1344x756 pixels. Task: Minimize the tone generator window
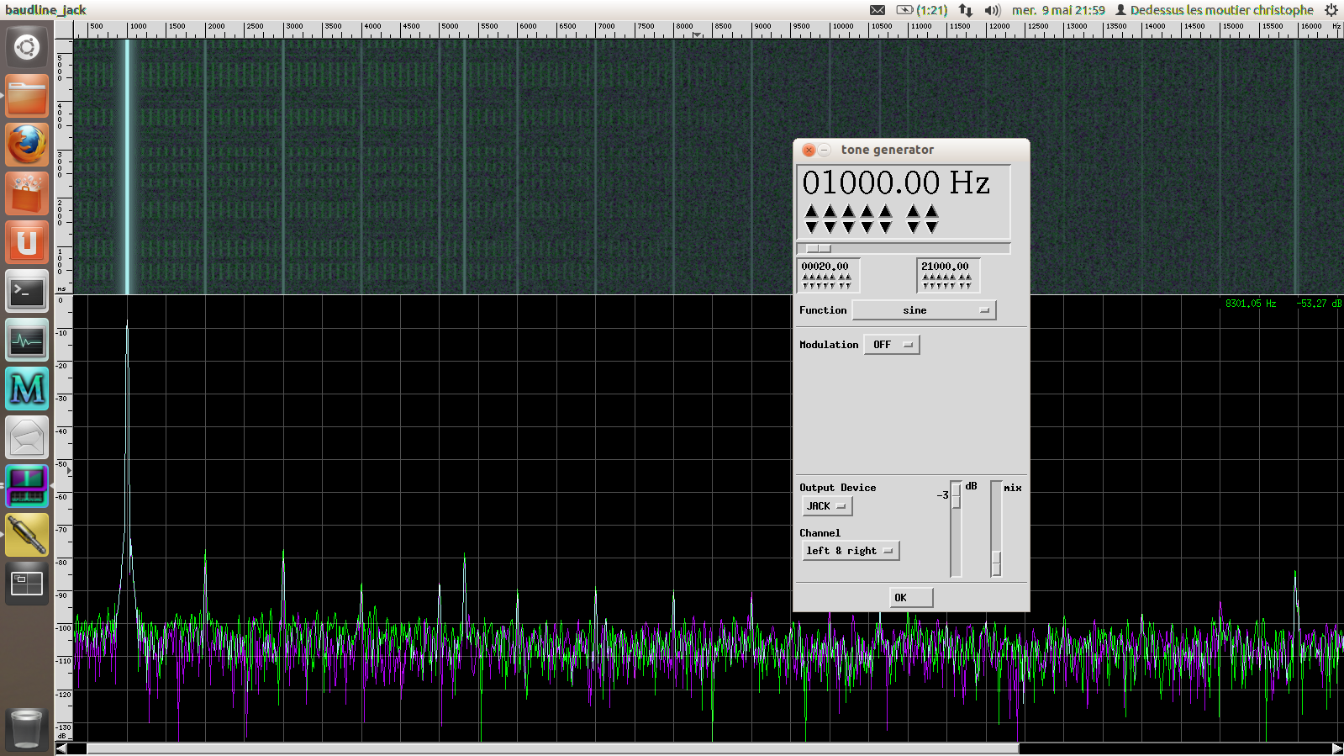(x=825, y=150)
